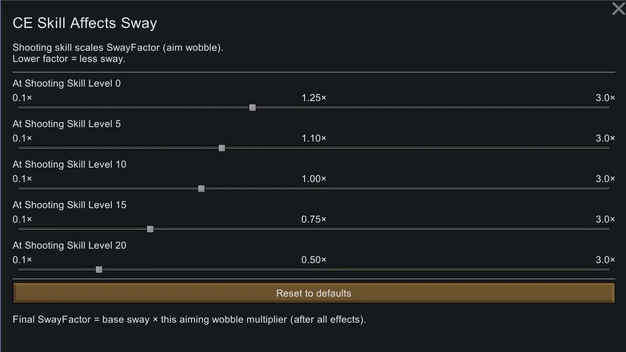Select the Shooting Skill Level 10 slider handle
The height and width of the screenshot is (352, 626).
pos(201,189)
